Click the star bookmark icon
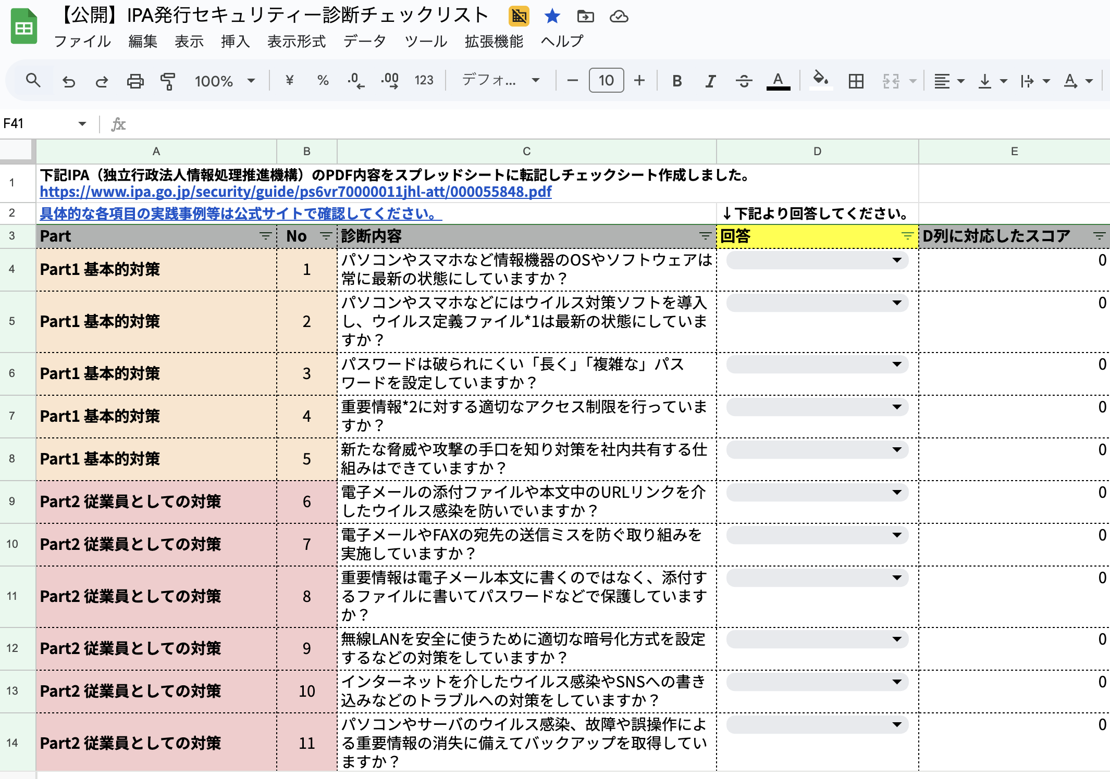1110x779 pixels. point(552,17)
